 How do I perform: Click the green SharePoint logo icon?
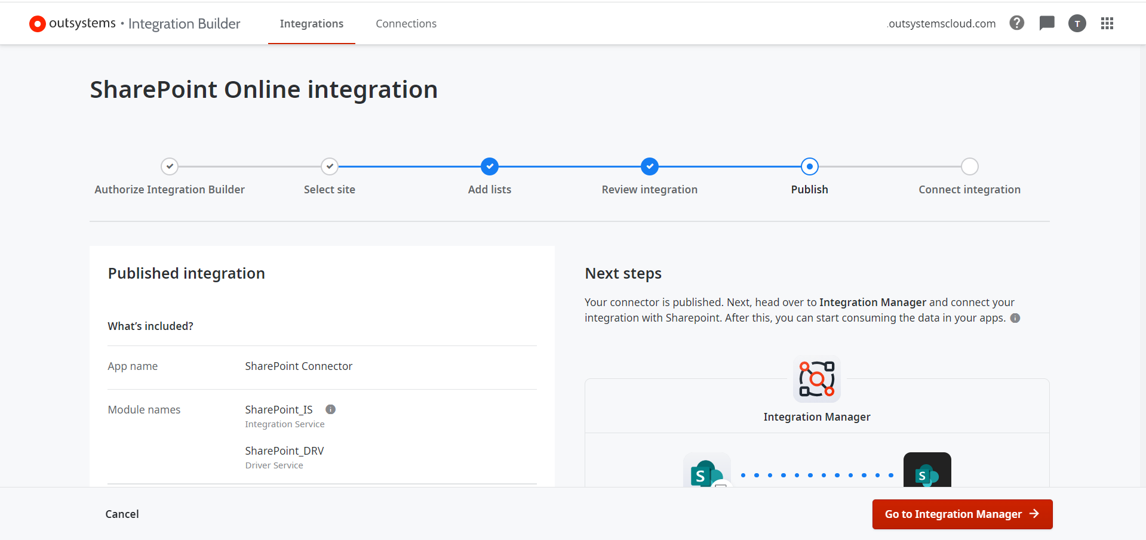706,473
